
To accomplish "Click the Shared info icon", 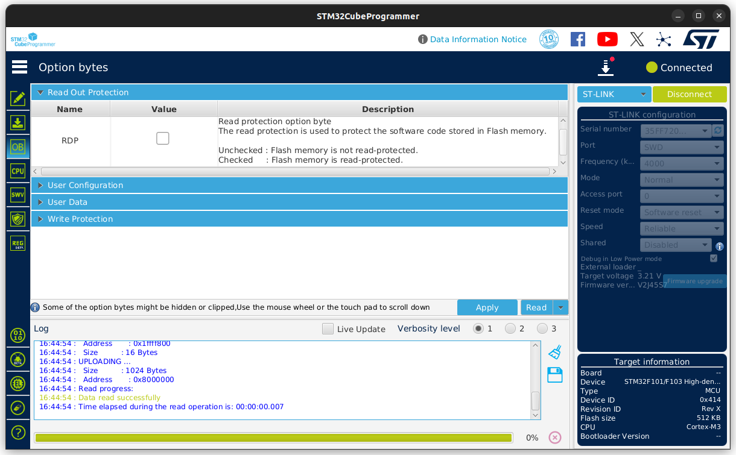I will [720, 246].
